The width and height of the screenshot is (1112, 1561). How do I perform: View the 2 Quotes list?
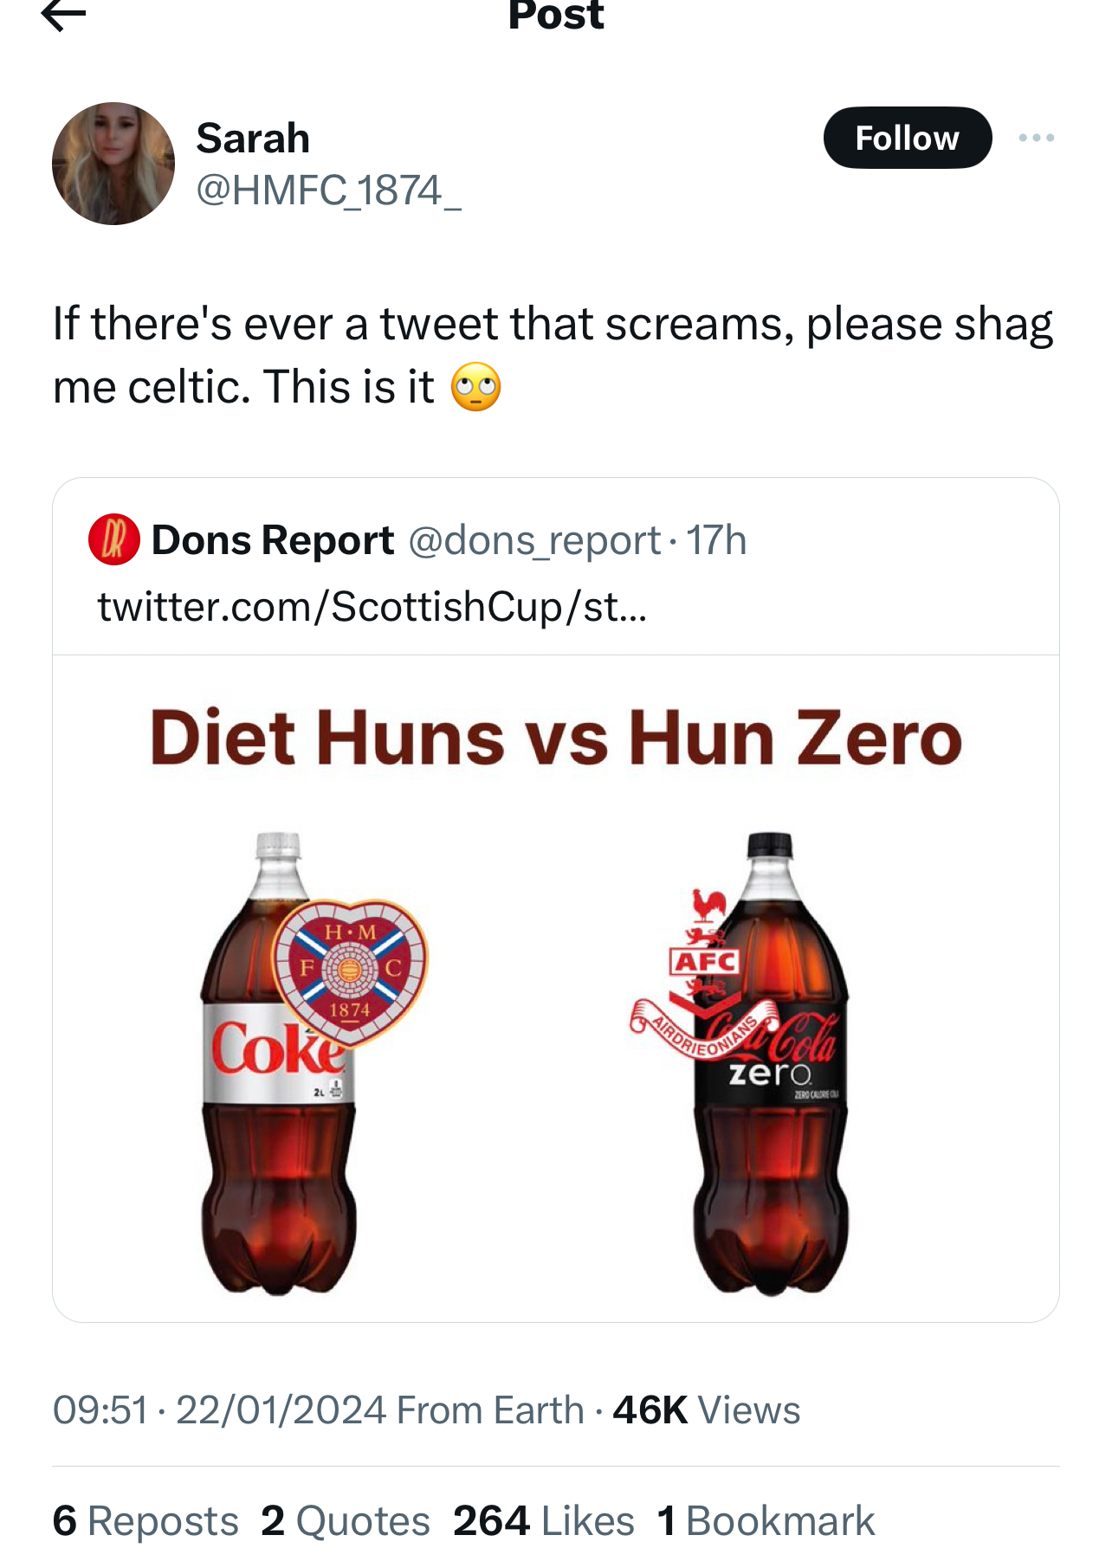click(346, 1521)
